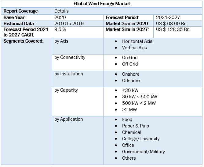Image resolution: width=204 pixels, height=167 pixels.
Task: Select the Government/Military bullet item
Action: point(143,152)
